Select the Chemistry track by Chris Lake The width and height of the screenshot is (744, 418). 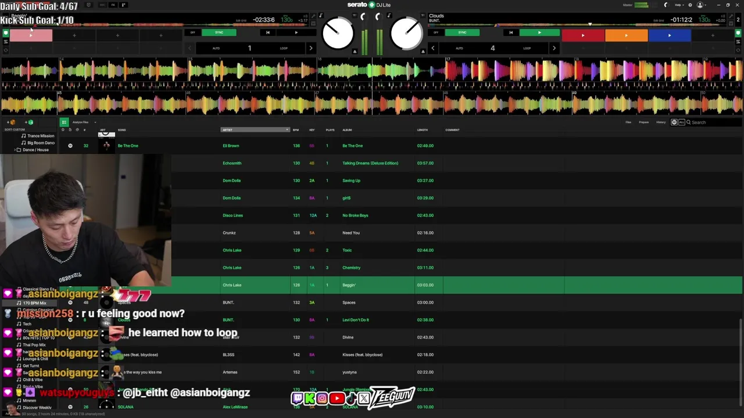(x=457, y=268)
